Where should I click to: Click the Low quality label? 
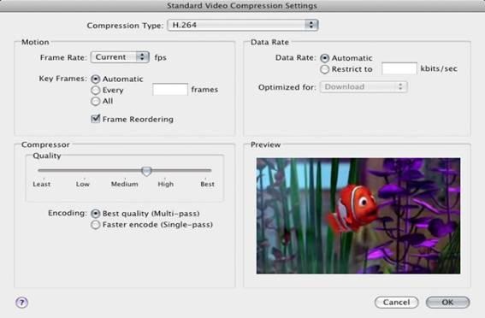click(x=83, y=184)
